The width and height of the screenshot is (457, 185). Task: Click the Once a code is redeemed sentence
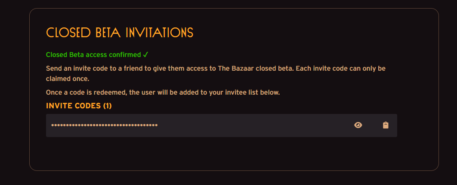(x=163, y=93)
